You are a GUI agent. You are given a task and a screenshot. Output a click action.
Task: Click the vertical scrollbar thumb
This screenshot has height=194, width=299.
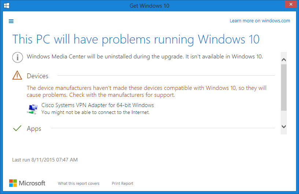click(284, 87)
